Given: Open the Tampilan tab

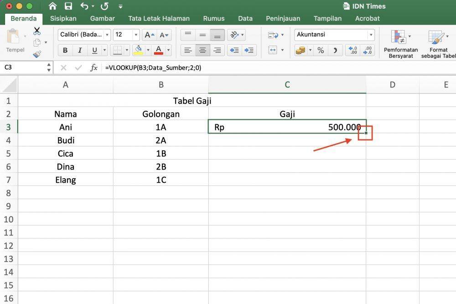Looking at the screenshot, I should point(327,19).
